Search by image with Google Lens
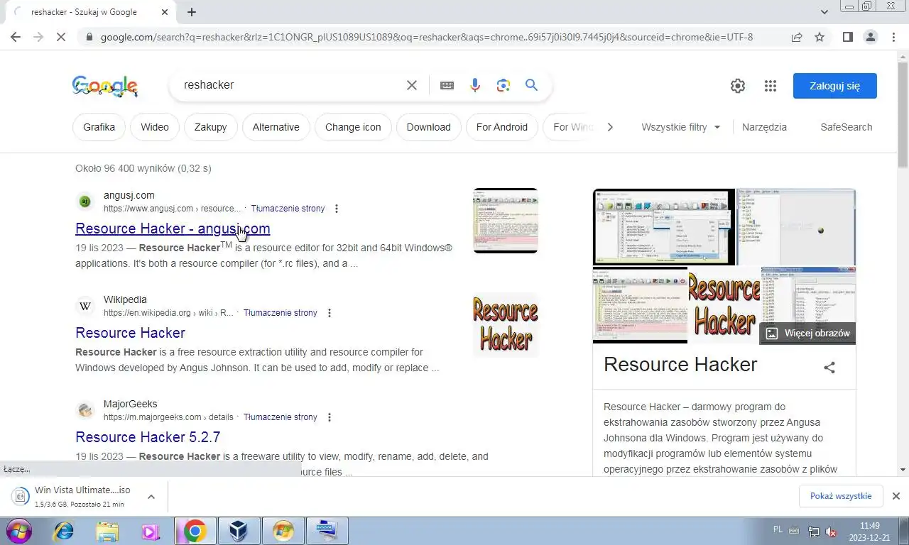Viewport: 909px width, 545px height. tap(504, 85)
